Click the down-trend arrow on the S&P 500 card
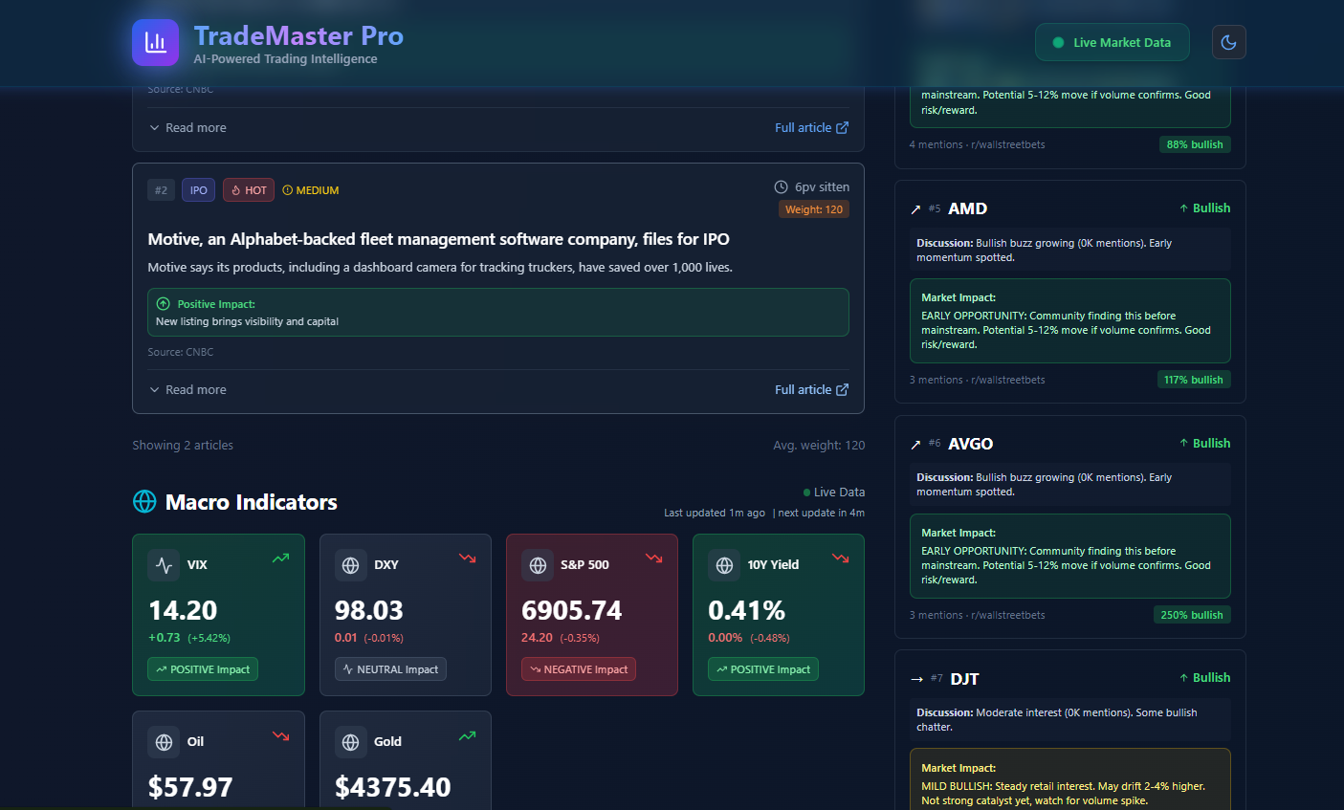The image size is (1344, 810). (x=653, y=558)
